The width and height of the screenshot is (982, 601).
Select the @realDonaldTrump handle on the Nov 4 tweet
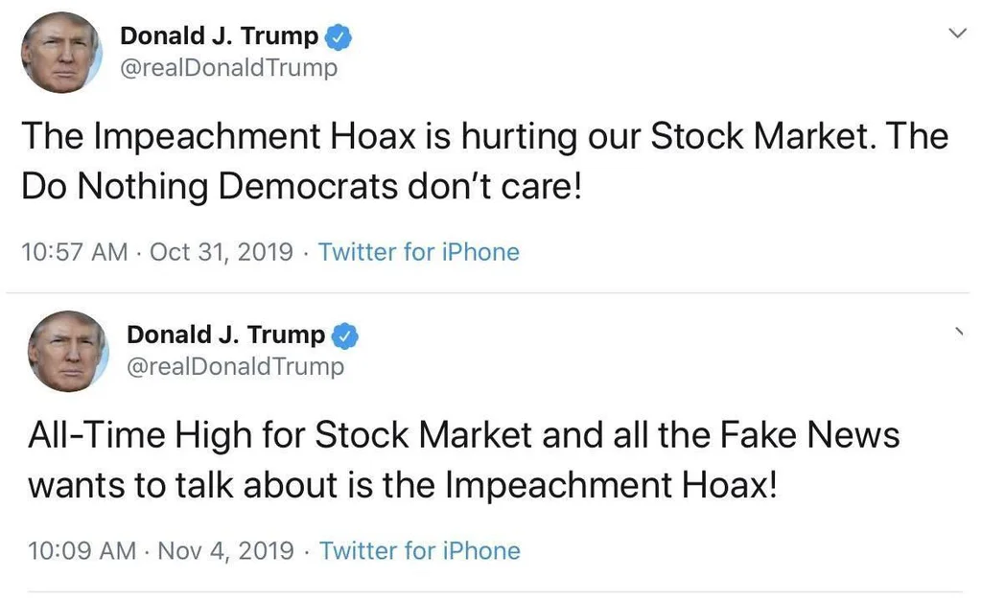coord(235,366)
